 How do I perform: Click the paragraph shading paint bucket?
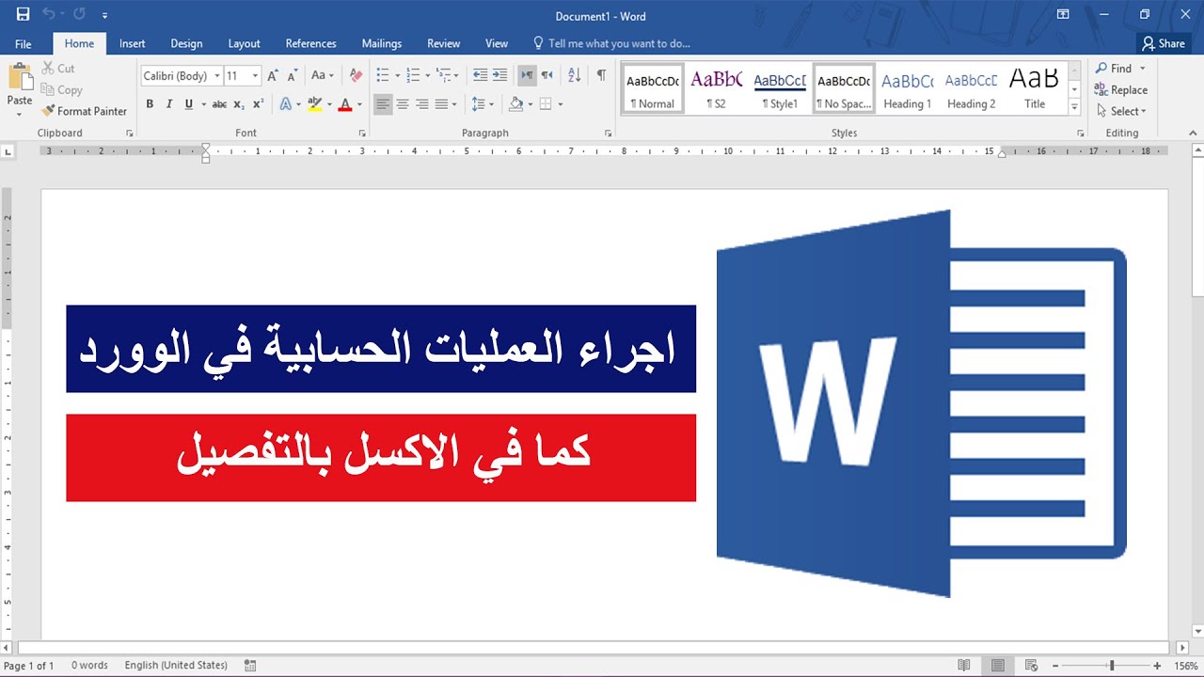click(x=515, y=104)
